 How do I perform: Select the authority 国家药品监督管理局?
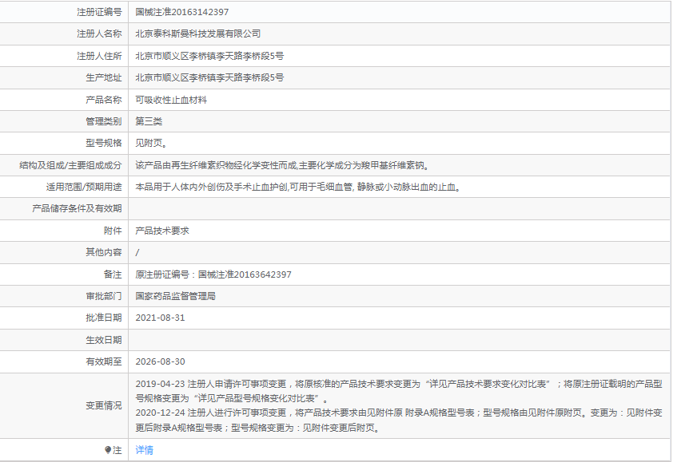(175, 296)
